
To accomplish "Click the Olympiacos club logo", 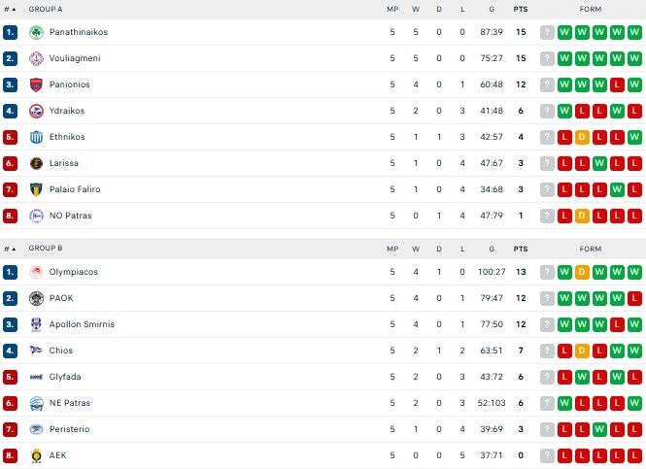I will coord(37,272).
